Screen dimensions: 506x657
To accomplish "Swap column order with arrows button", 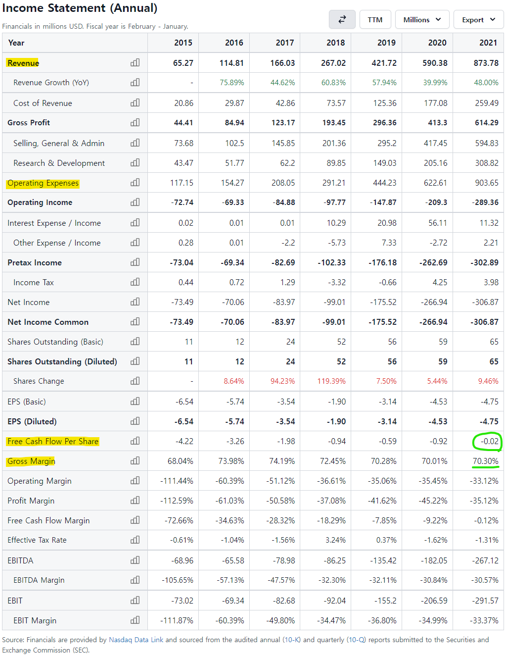I will tap(342, 19).
